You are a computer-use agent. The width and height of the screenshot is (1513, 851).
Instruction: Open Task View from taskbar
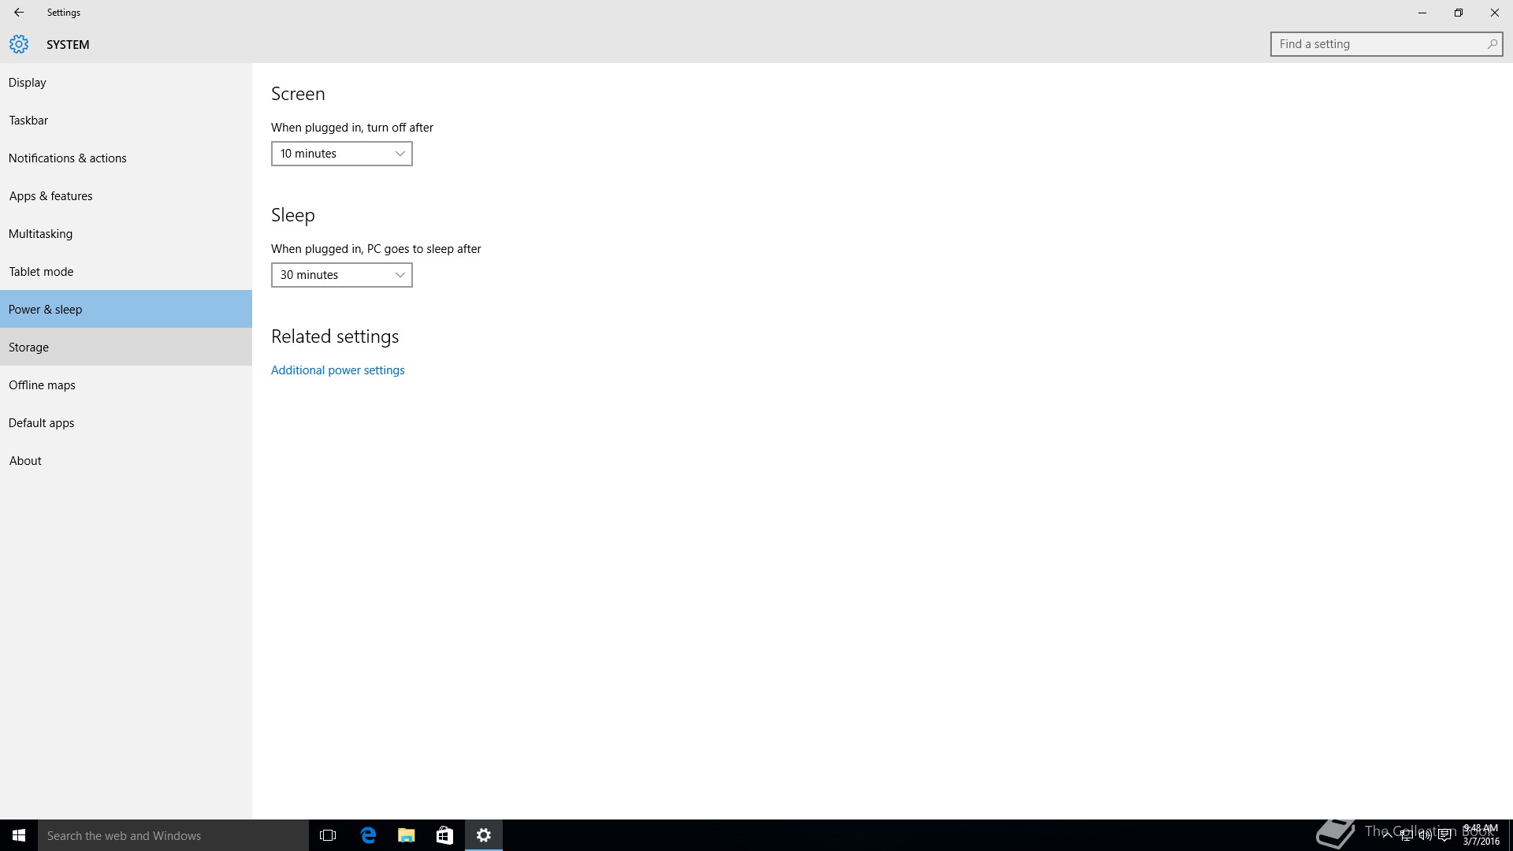pos(328,835)
